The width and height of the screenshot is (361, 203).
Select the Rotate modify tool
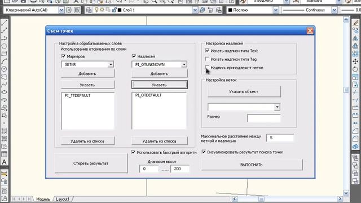[355, 69]
